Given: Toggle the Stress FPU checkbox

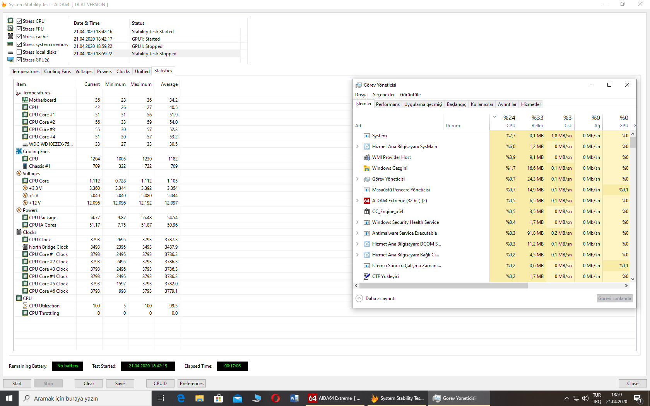Looking at the screenshot, I should point(19,29).
